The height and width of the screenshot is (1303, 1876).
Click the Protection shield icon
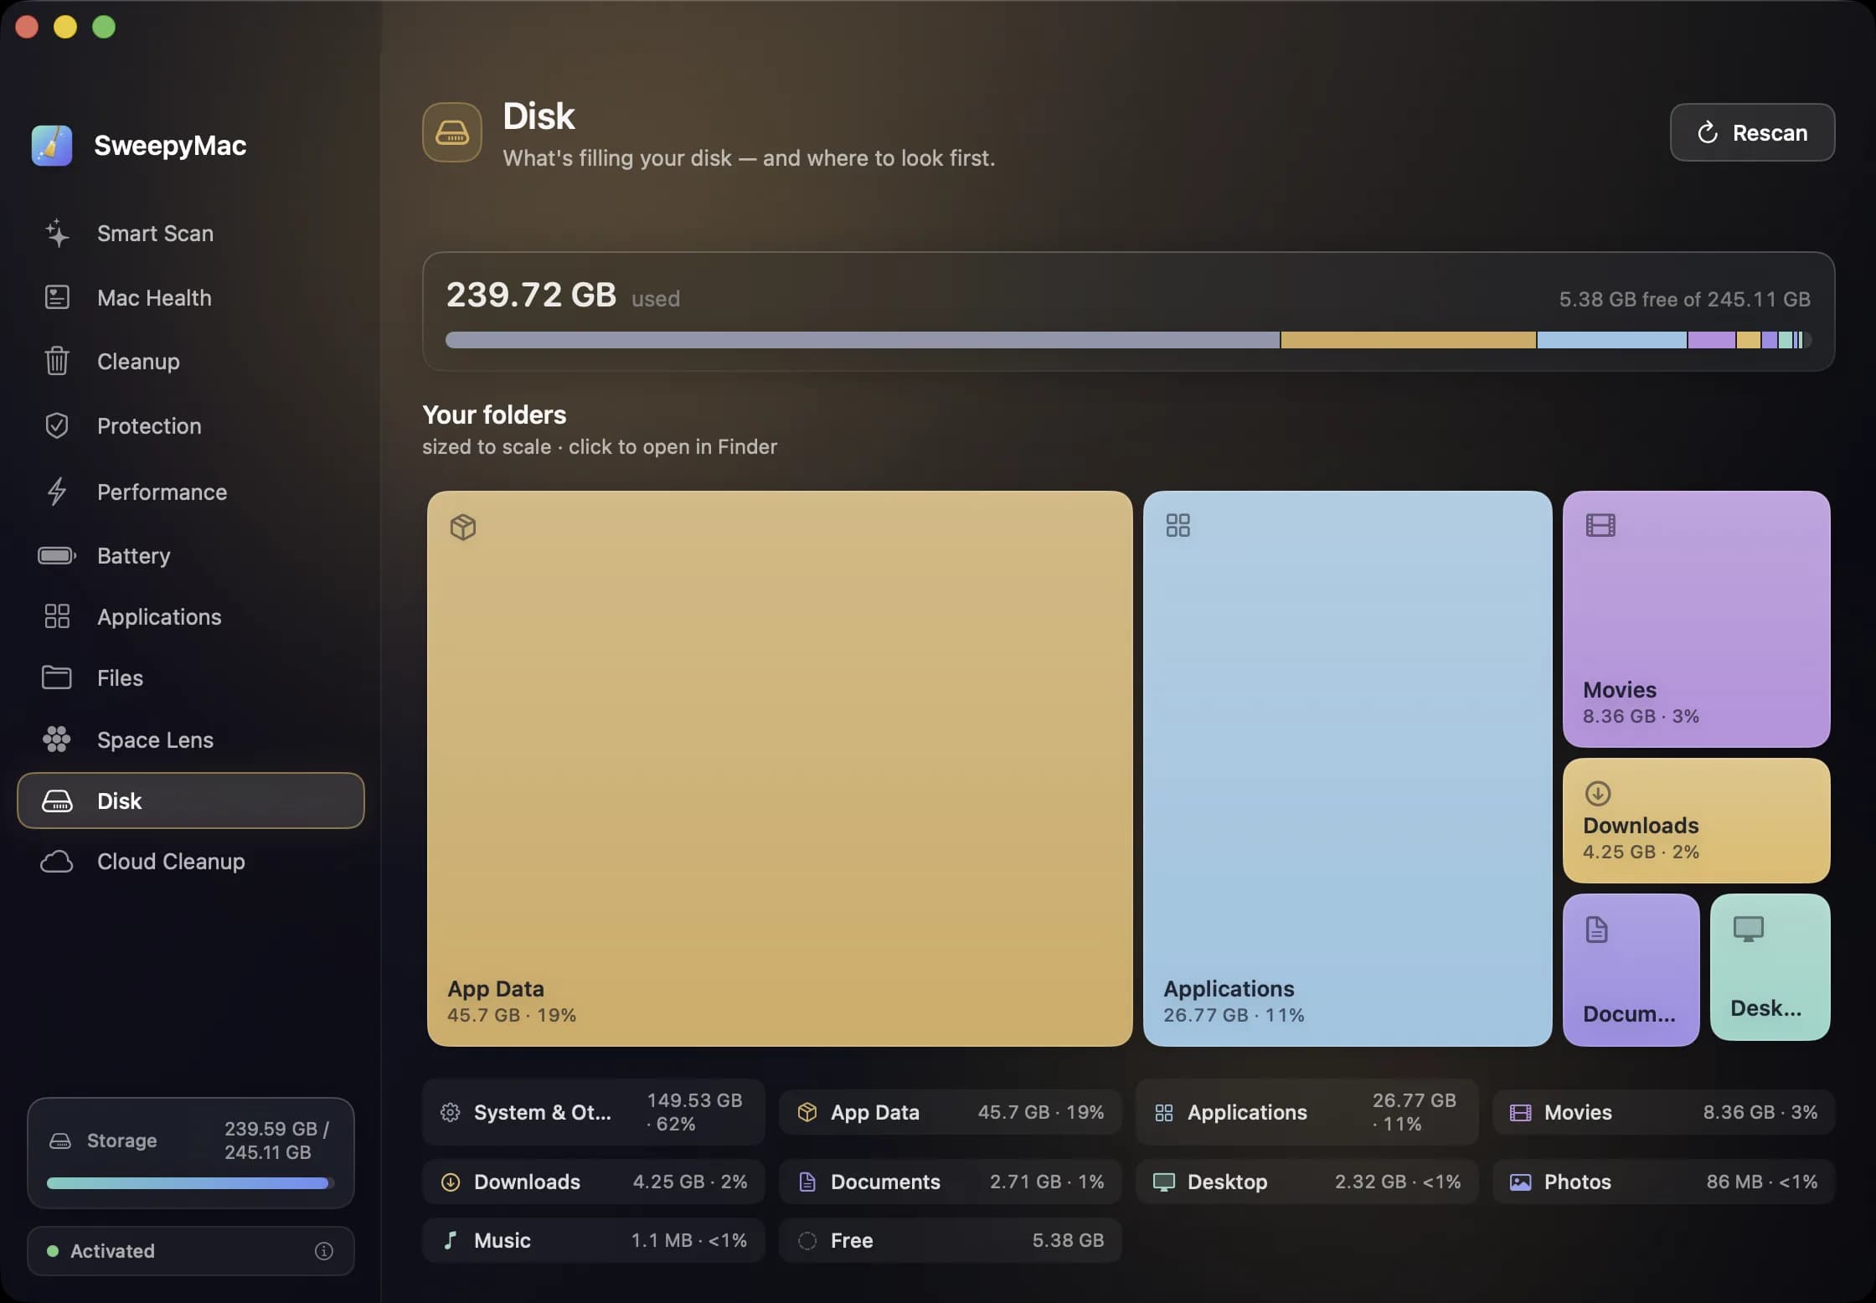(57, 425)
